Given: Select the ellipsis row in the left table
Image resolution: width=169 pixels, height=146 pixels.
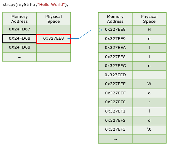Looking at the screenshot, I should click(x=37, y=57).
